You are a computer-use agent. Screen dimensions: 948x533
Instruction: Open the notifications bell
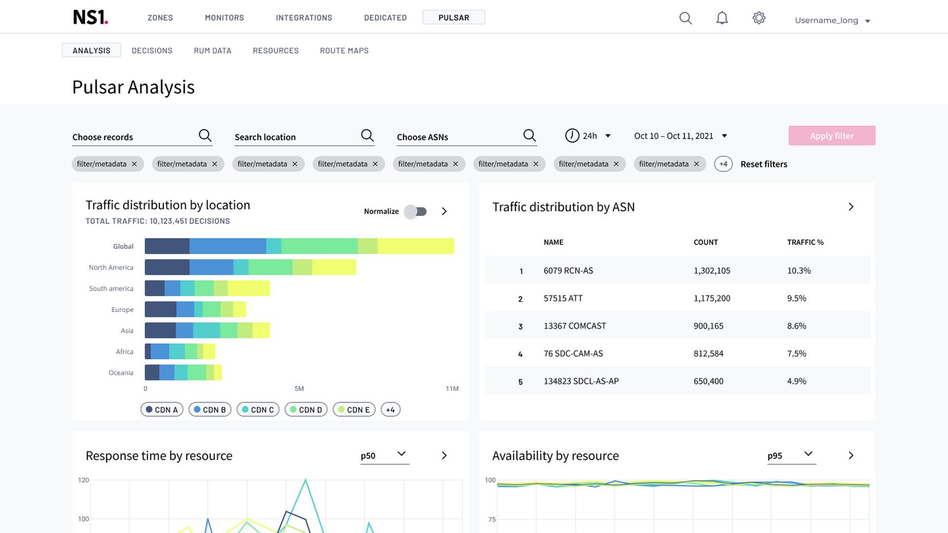(722, 18)
